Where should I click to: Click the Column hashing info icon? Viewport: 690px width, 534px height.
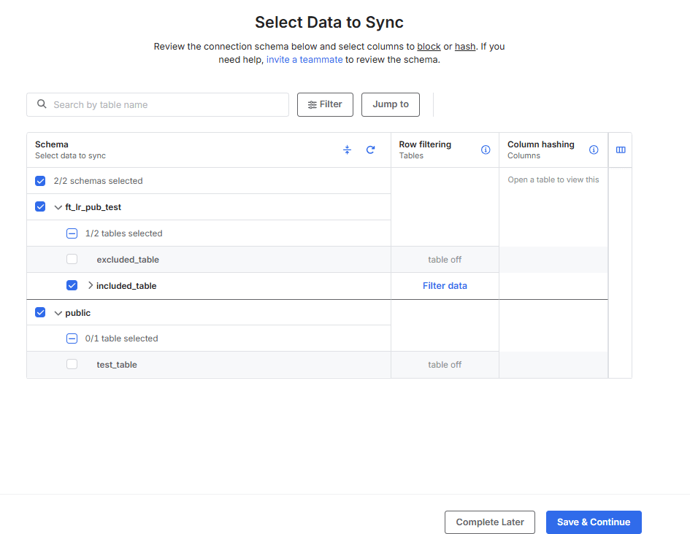tap(594, 150)
